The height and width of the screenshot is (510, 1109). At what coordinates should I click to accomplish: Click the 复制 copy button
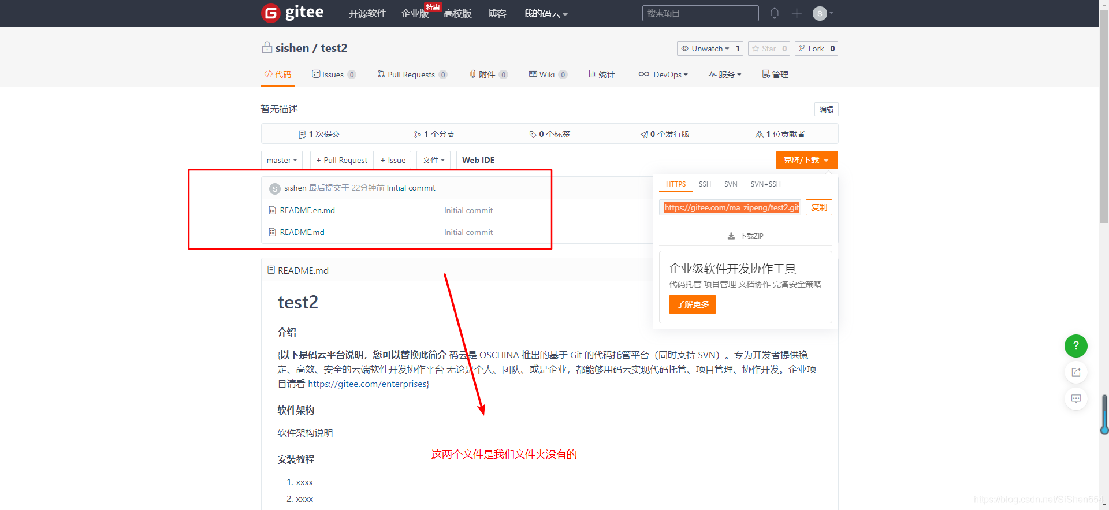click(x=819, y=207)
